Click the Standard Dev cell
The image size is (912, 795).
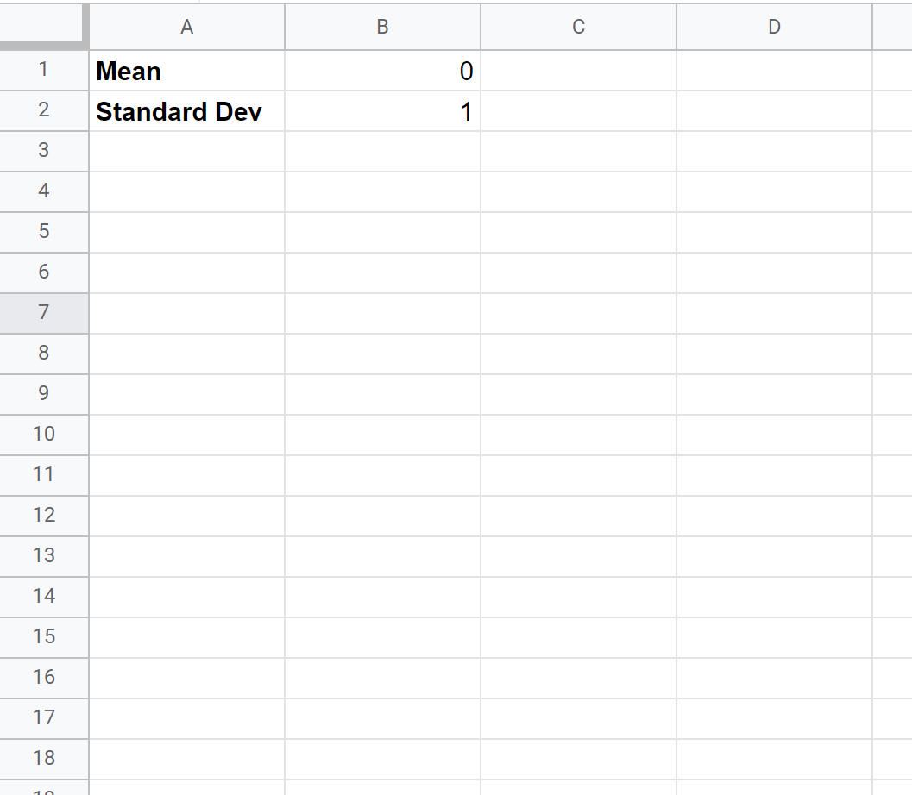(186, 111)
